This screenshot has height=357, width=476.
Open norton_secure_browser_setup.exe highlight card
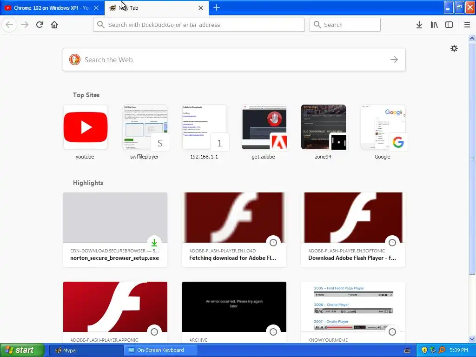[115, 230]
